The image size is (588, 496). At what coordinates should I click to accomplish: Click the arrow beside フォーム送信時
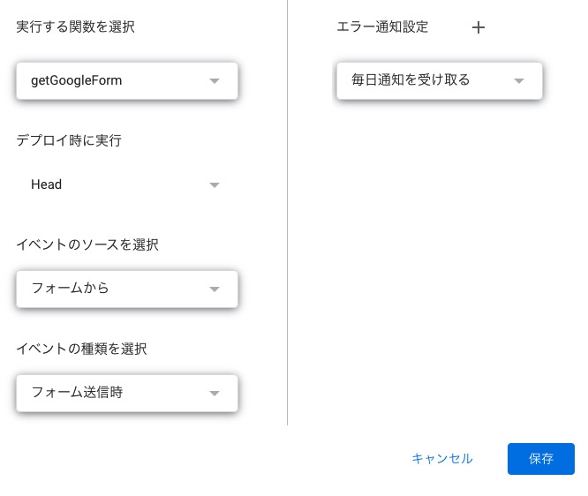(214, 394)
